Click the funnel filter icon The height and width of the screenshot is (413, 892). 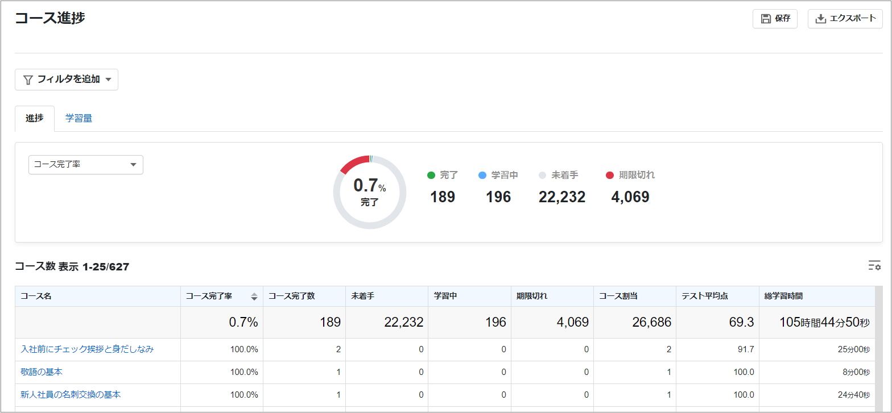pos(28,80)
